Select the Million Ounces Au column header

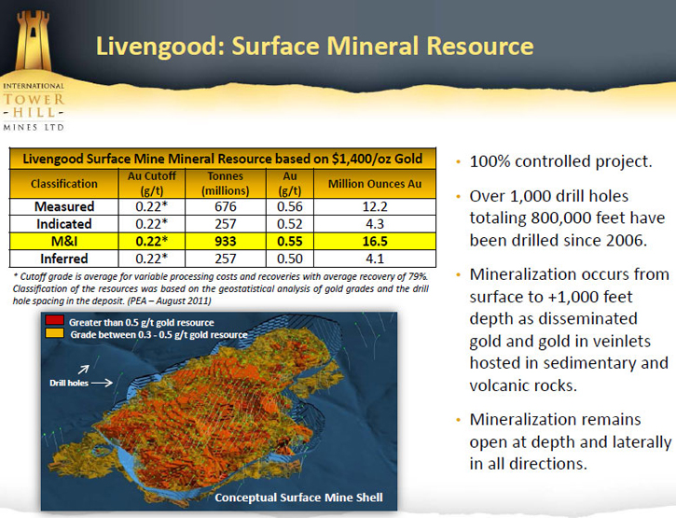coord(375,184)
